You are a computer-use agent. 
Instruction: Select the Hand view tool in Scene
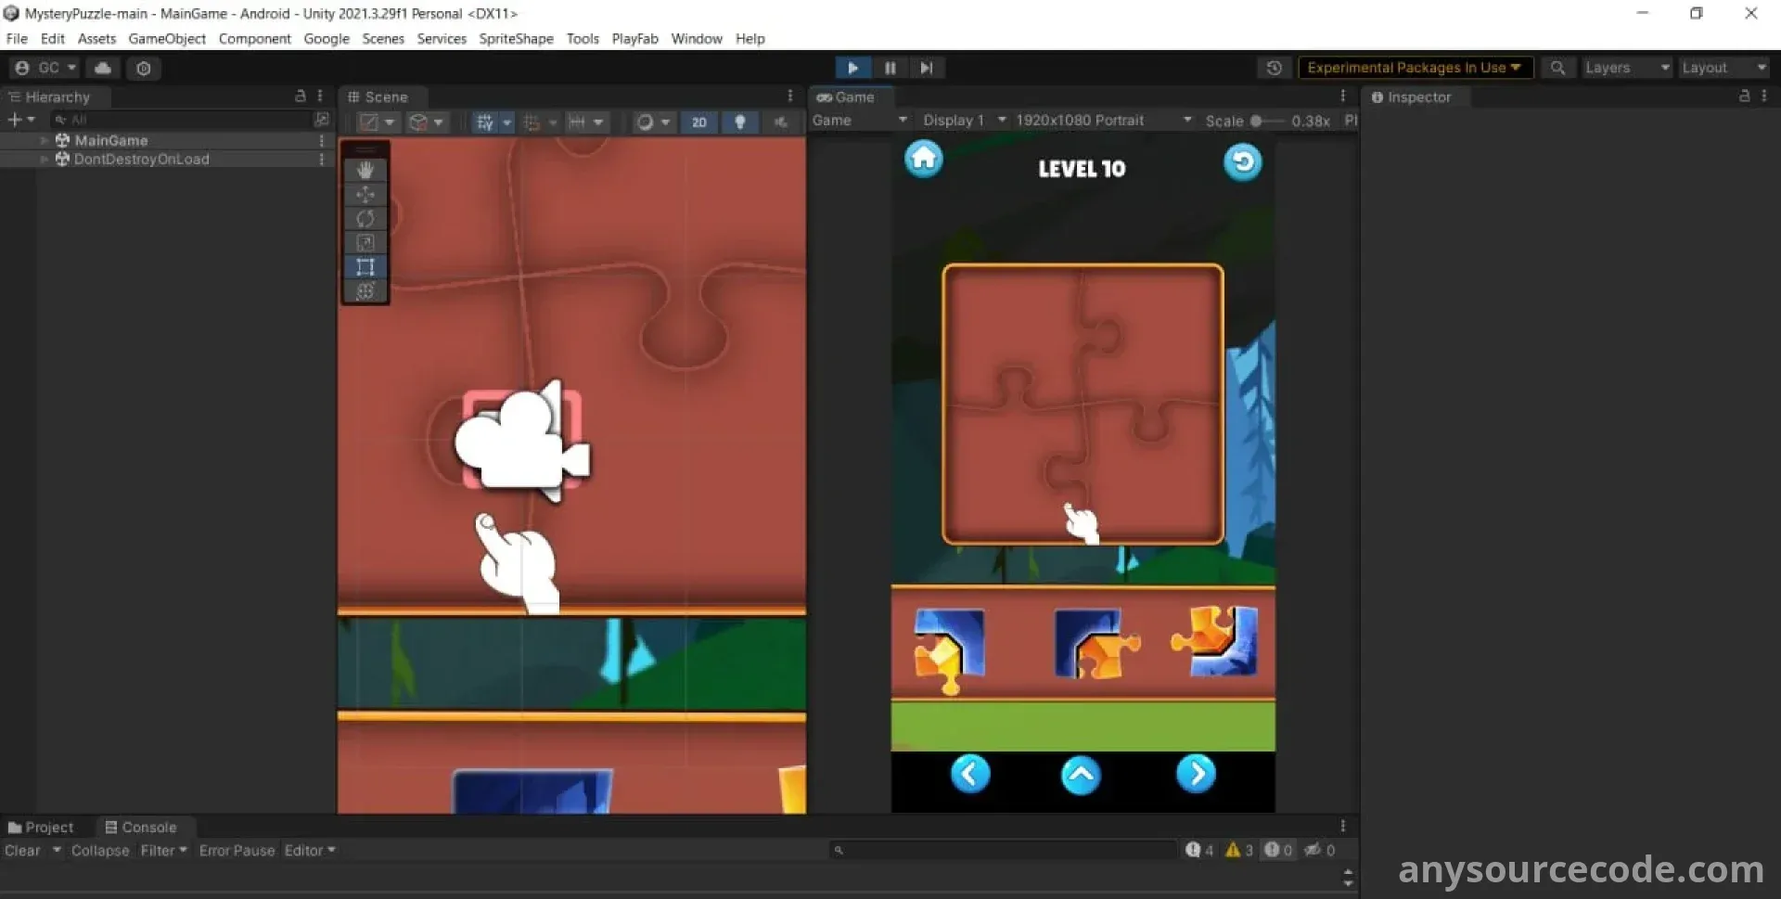click(365, 170)
